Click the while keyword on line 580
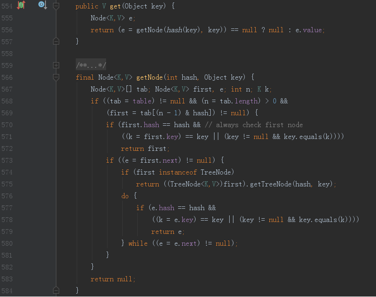The height and width of the screenshot is (297, 376). click(x=138, y=243)
